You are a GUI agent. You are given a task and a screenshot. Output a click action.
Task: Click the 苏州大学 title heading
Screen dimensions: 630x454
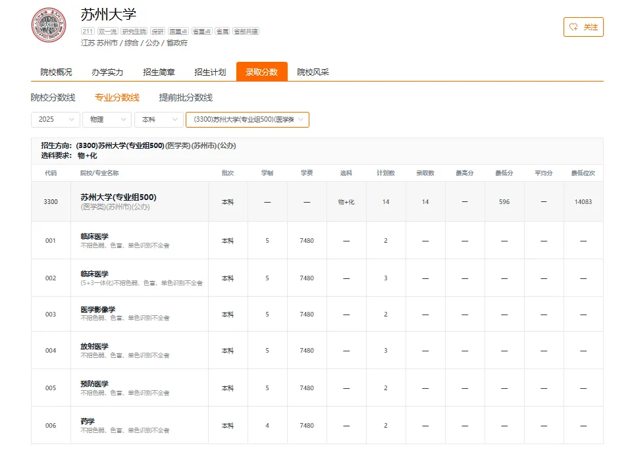pyautogui.click(x=109, y=15)
